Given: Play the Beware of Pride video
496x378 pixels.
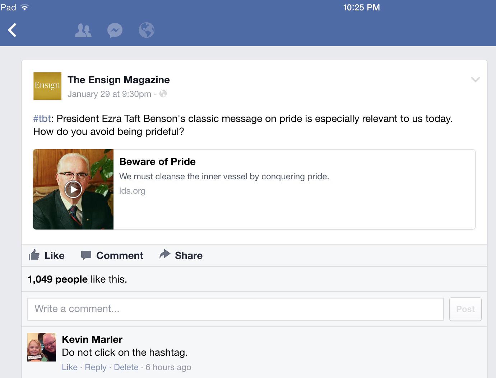Looking at the screenshot, I should click(73, 189).
